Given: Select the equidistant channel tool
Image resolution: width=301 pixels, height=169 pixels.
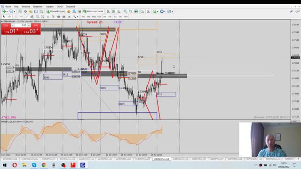Looking at the screenshot, I should 32,17.
